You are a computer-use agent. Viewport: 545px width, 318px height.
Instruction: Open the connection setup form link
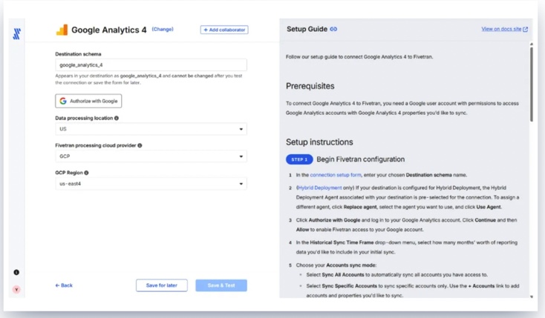[336, 175]
